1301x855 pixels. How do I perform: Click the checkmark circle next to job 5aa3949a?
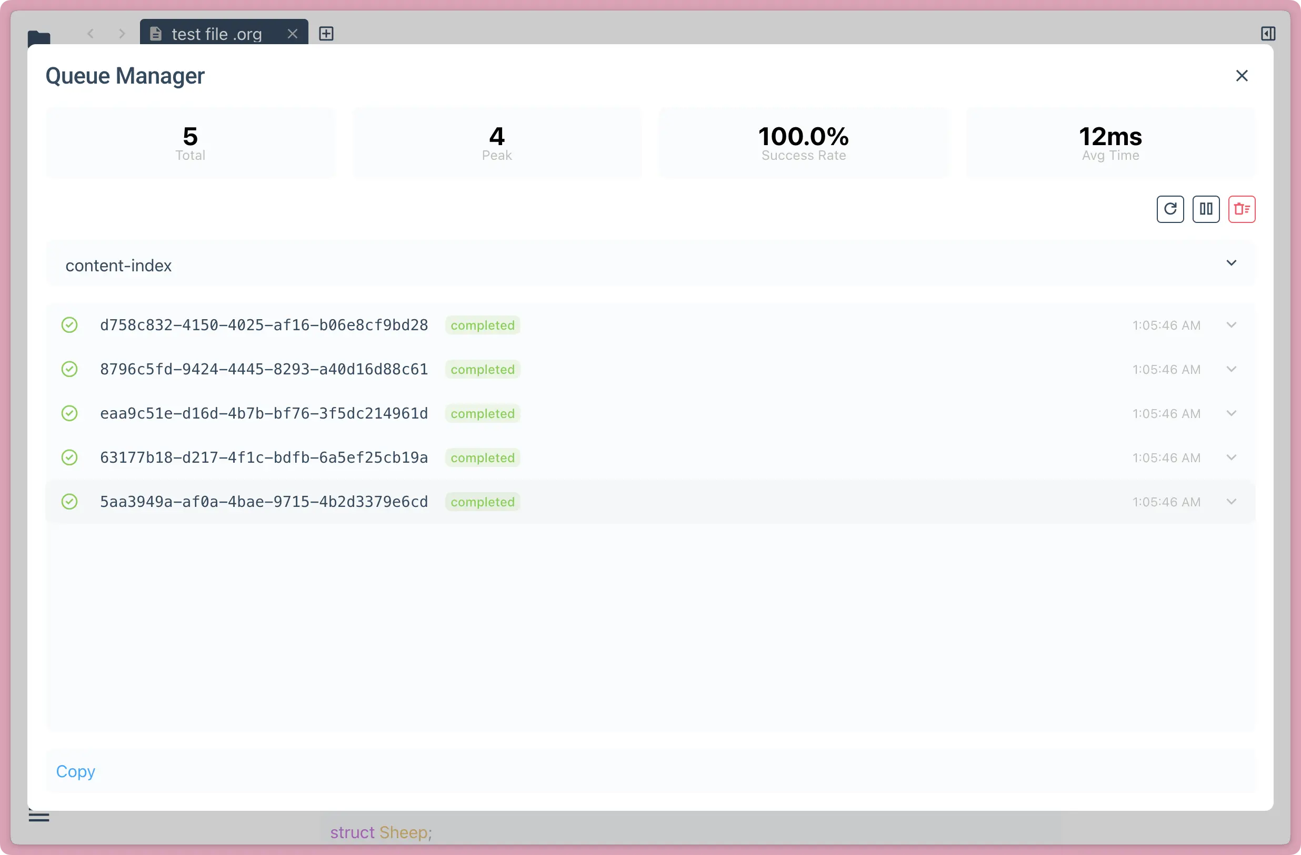click(x=69, y=501)
